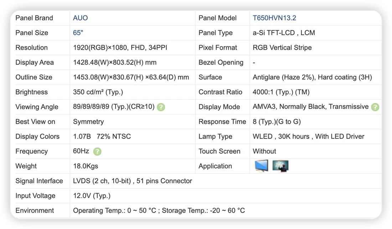Click the Pixel Format label
The image size is (392, 229).
point(218,47)
